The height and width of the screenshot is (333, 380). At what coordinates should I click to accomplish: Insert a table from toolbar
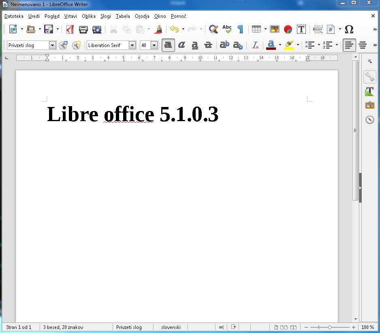256,29
